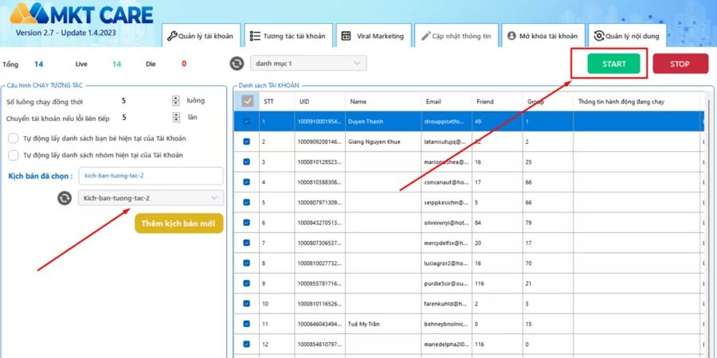Click email luciagror2@ho... in row 8
The image size is (717, 358).
(447, 263)
